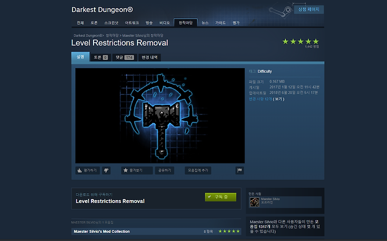Screen dimensions: 387x241
Task: Click the report flag icon
Action: coord(239,171)
